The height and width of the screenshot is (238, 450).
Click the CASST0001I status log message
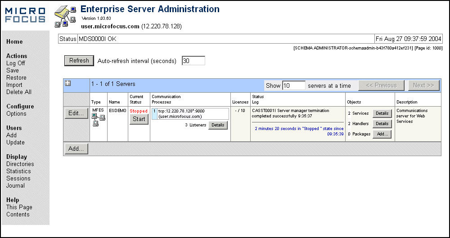290,113
